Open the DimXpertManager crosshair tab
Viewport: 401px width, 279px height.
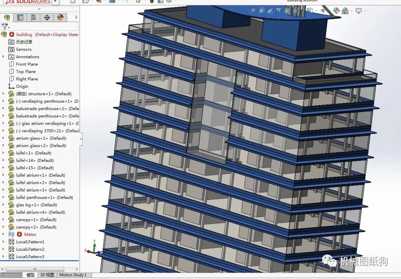click(47, 17)
